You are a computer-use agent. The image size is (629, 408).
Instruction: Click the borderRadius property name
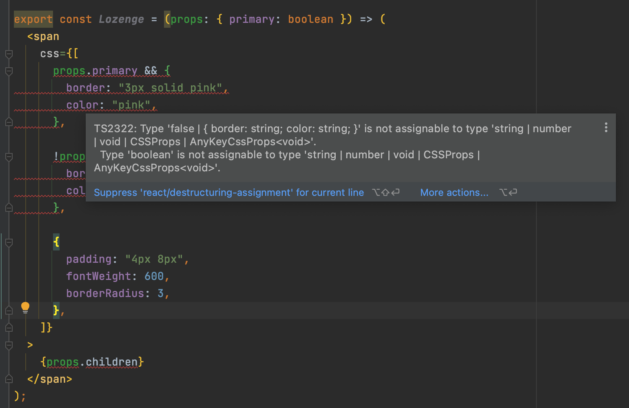click(x=105, y=293)
